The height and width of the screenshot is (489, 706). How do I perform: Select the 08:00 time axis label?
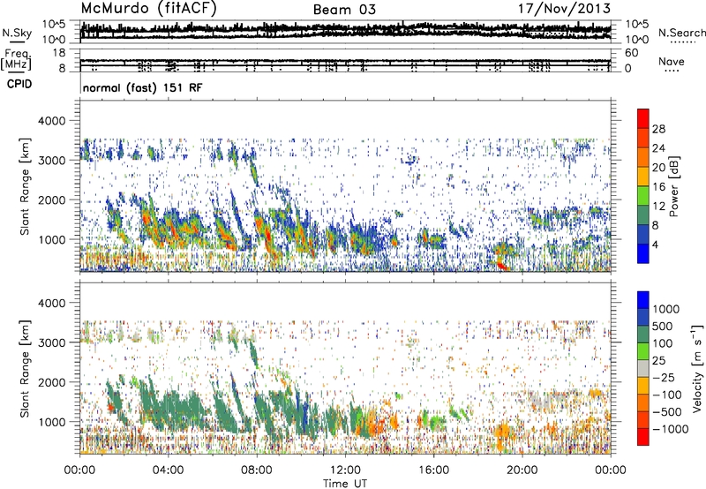257,470
